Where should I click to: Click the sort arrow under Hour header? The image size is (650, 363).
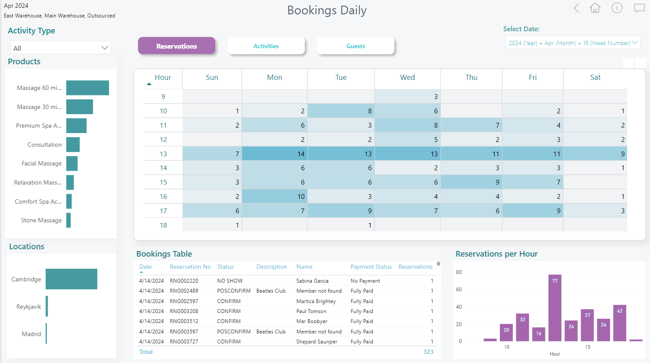coord(149,84)
